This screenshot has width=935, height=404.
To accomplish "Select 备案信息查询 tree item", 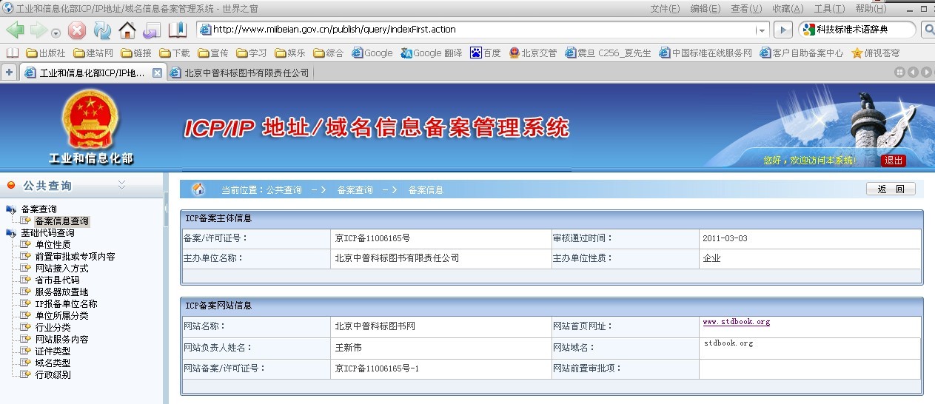I will pyautogui.click(x=62, y=221).
